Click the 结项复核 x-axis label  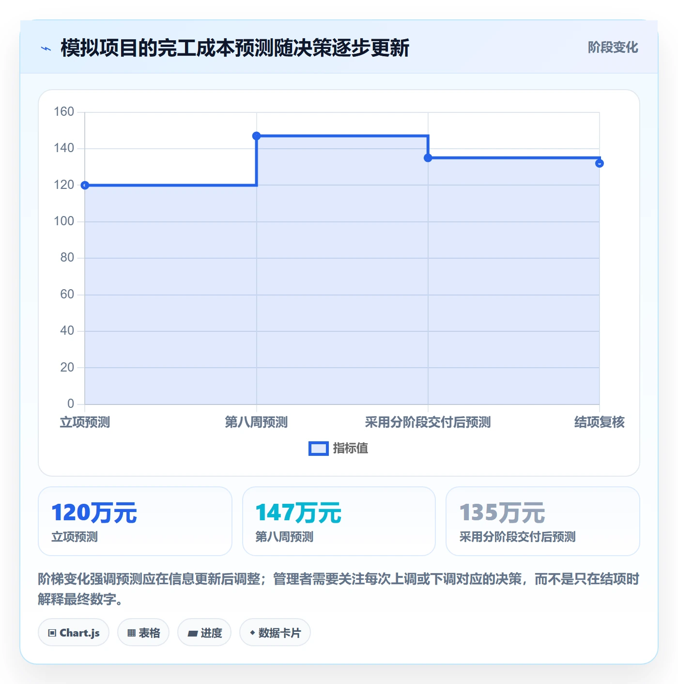600,422
